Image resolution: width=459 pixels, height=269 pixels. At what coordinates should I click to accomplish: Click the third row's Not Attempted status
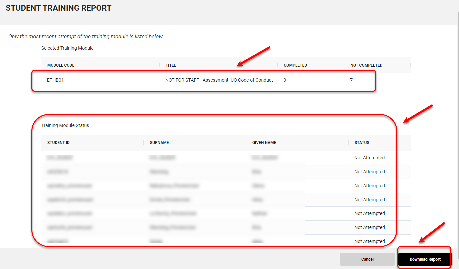pos(369,186)
